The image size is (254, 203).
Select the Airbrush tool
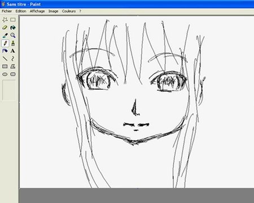5,51
